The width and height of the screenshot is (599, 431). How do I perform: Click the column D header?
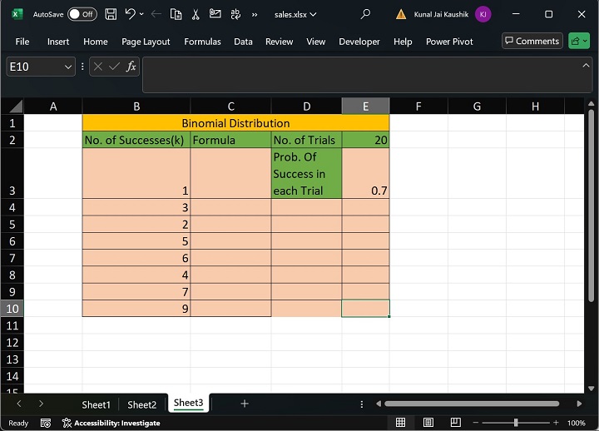(306, 106)
